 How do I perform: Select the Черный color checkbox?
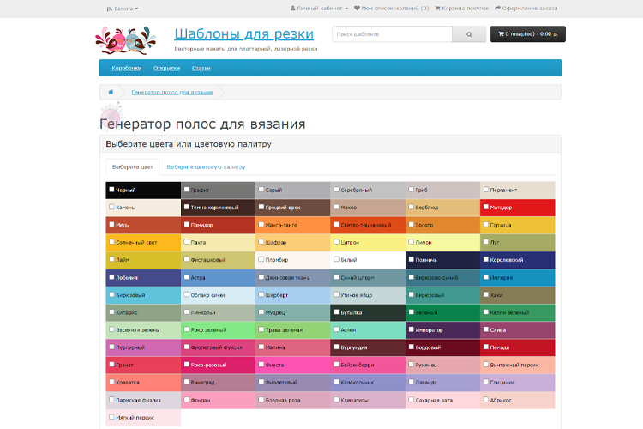[111, 190]
